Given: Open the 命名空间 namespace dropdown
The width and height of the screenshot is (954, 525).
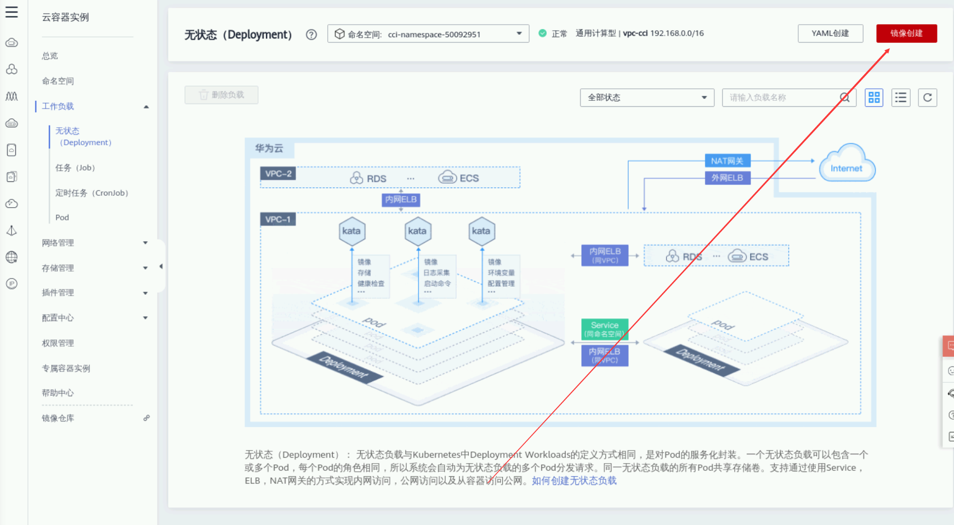Looking at the screenshot, I should pos(428,34).
